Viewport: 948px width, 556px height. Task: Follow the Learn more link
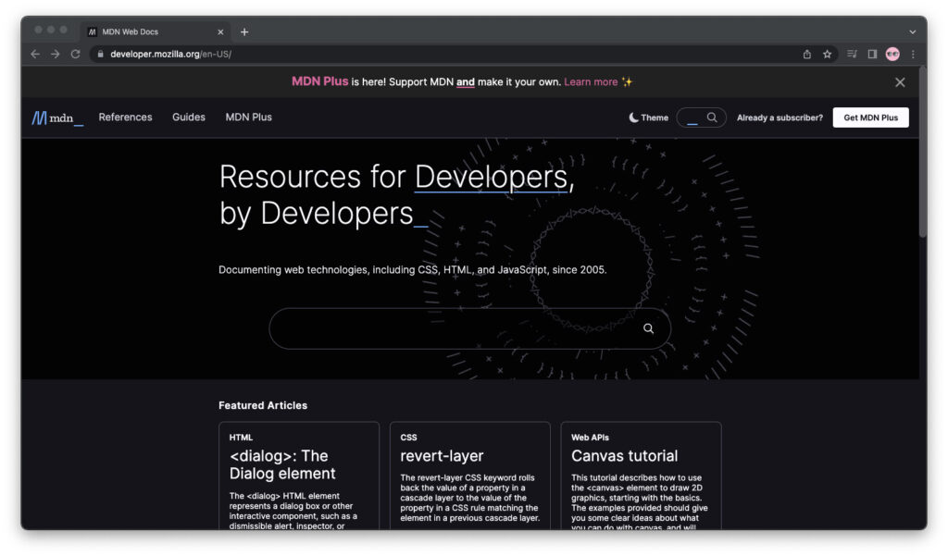(591, 82)
